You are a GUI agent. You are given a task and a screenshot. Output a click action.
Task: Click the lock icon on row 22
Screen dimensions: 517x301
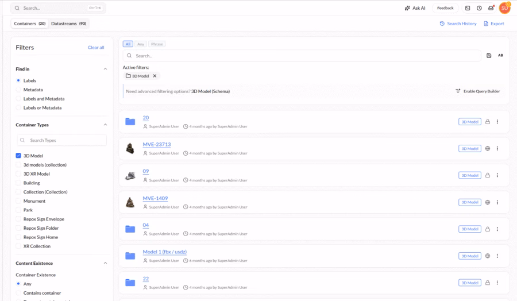487,283
